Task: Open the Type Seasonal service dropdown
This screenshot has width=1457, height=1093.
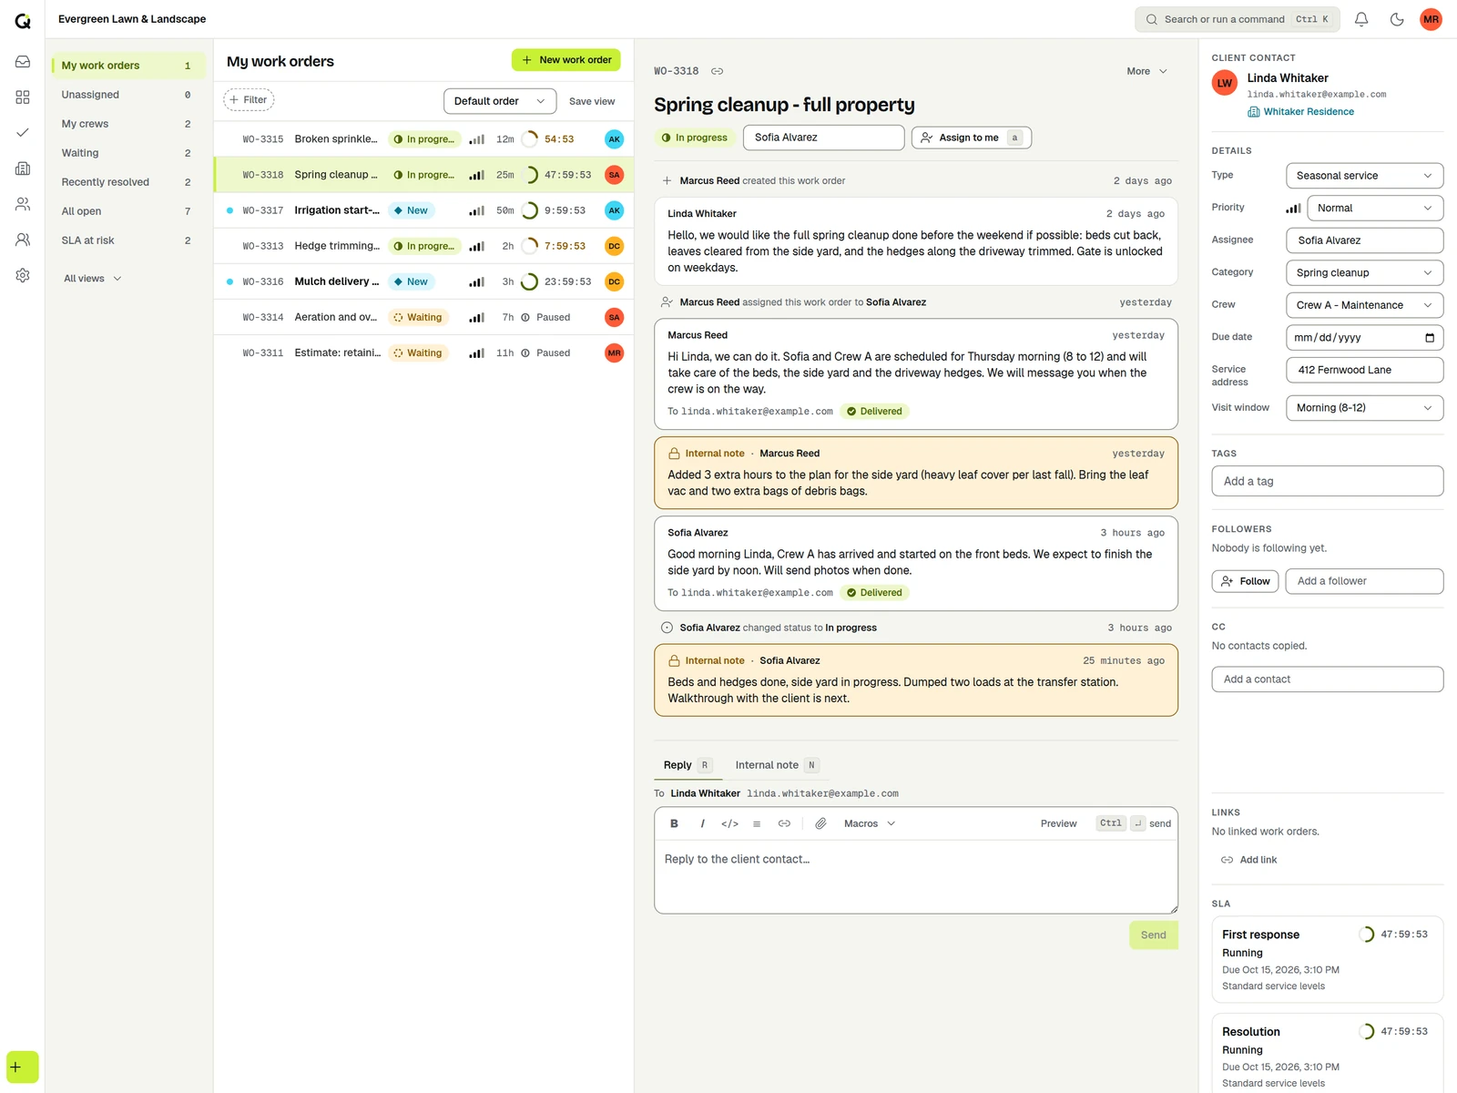Action: click(1364, 176)
